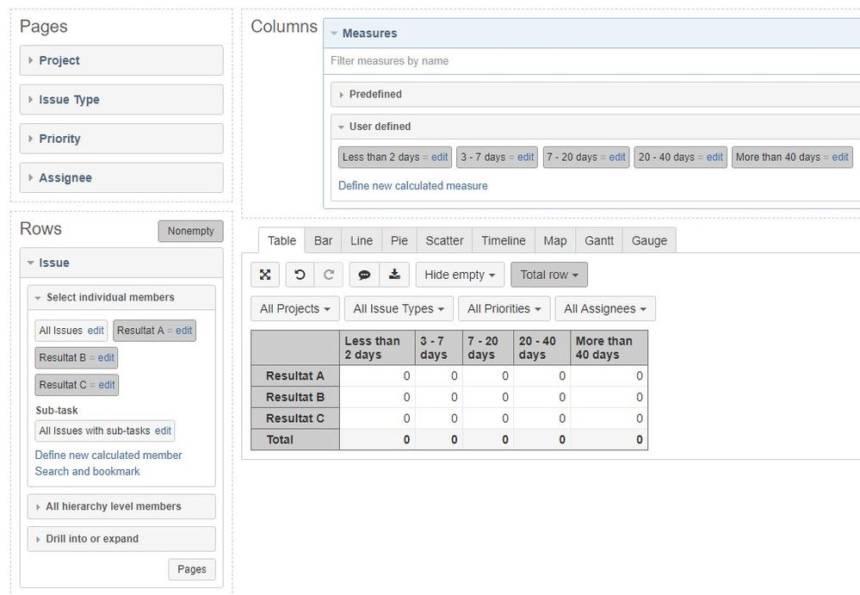This screenshot has width=860, height=595.
Task: Expand All hierarchy level members
Action: coord(121,506)
